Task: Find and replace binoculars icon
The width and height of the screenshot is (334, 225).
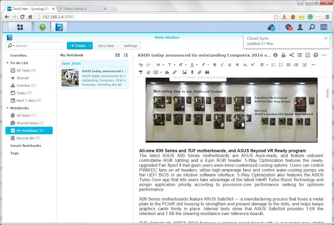Action: tap(207, 73)
